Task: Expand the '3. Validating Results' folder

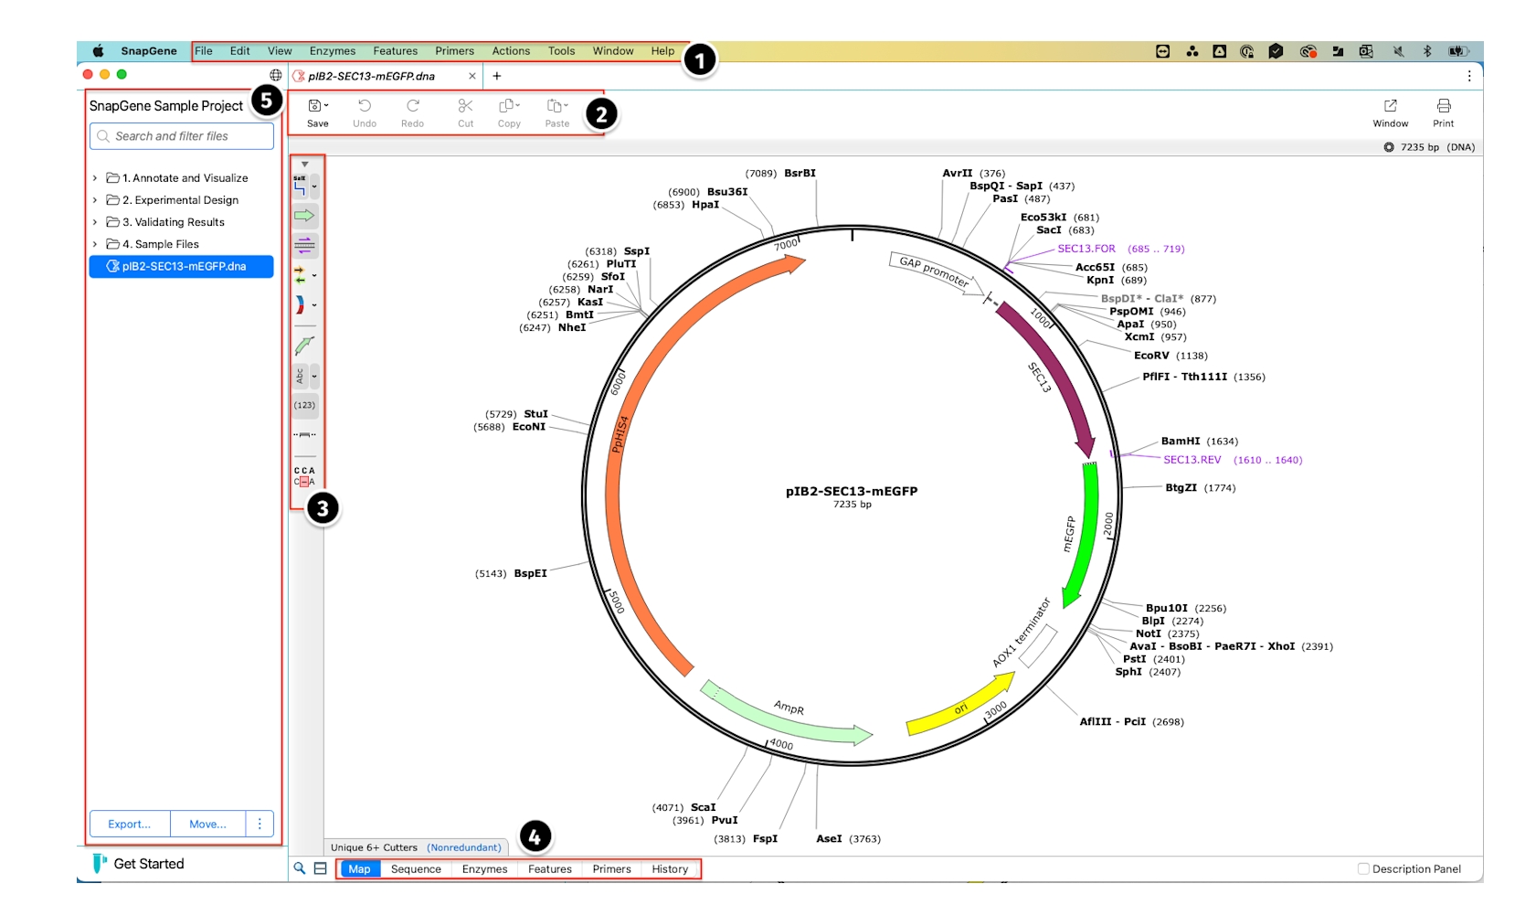Action: (95, 222)
